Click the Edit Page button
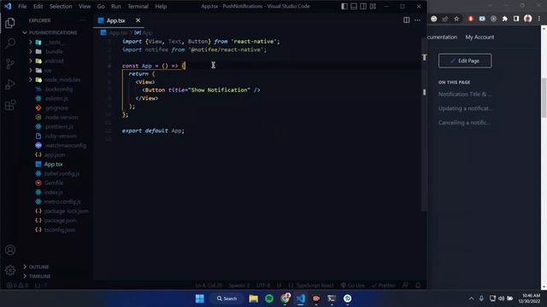This screenshot has height=307, width=547. [x=465, y=61]
